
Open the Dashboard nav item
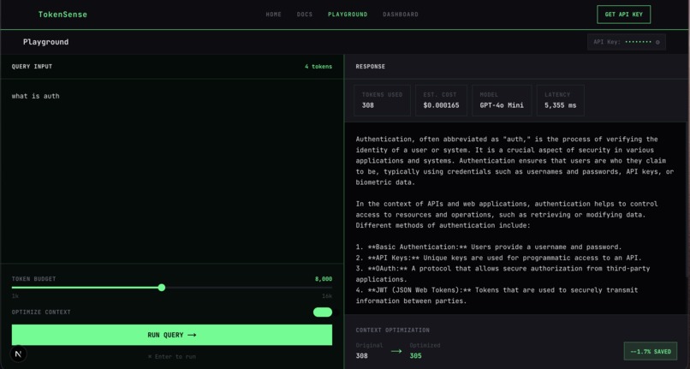click(401, 15)
